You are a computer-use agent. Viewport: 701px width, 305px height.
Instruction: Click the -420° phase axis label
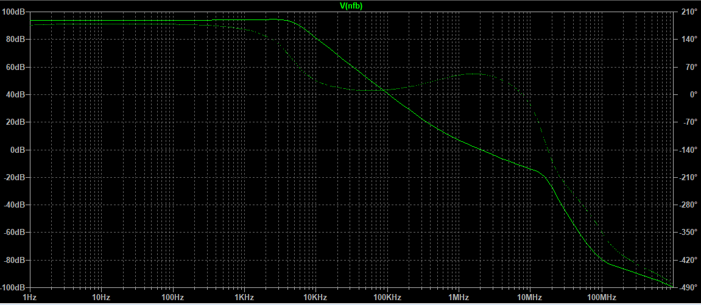687,260
